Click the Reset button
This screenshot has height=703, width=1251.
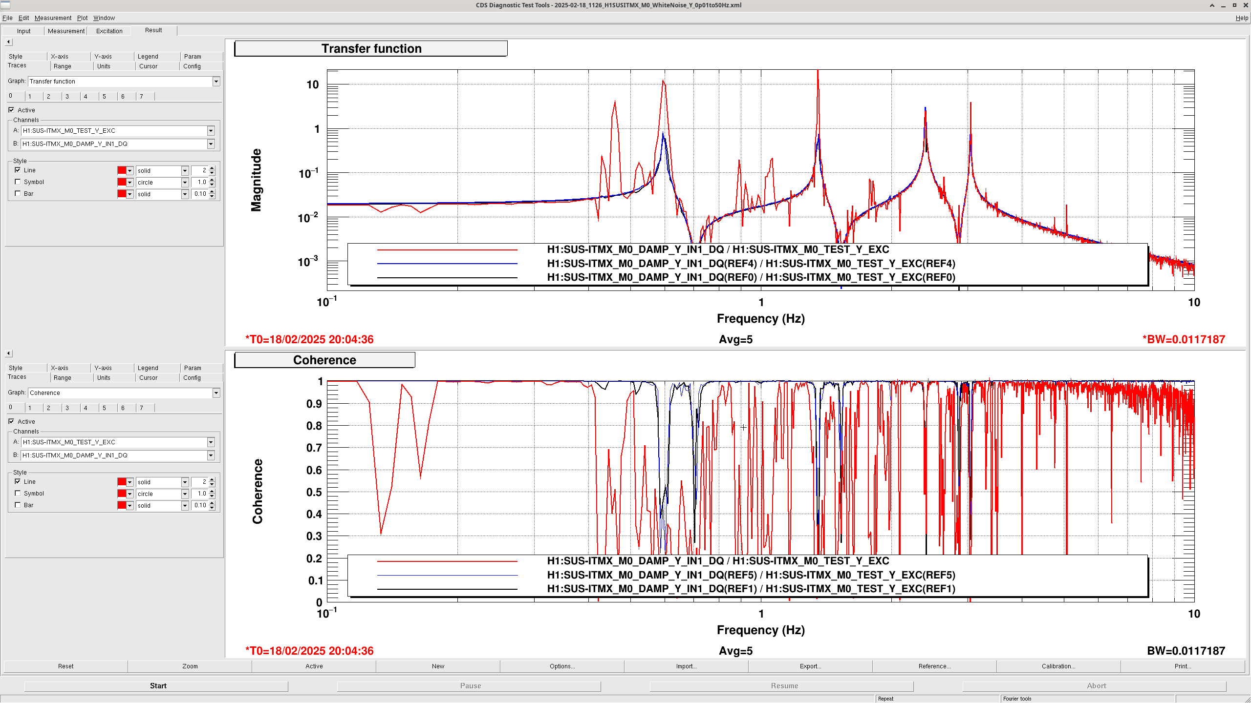pos(66,666)
